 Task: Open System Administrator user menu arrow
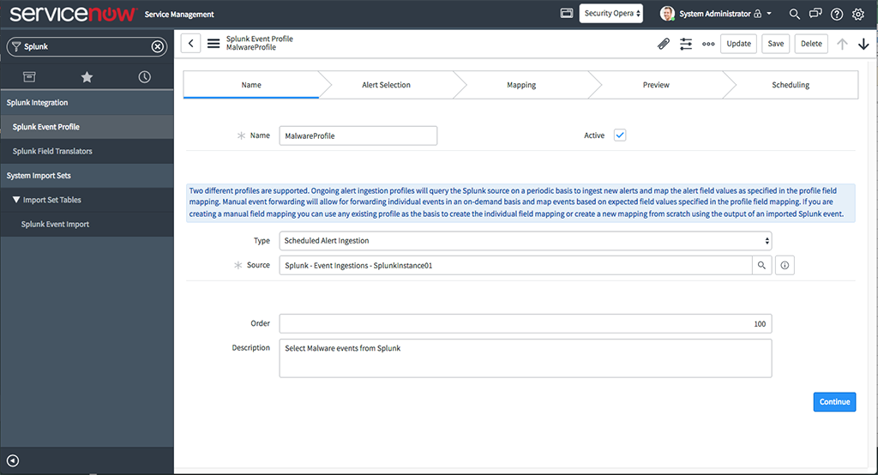769,14
